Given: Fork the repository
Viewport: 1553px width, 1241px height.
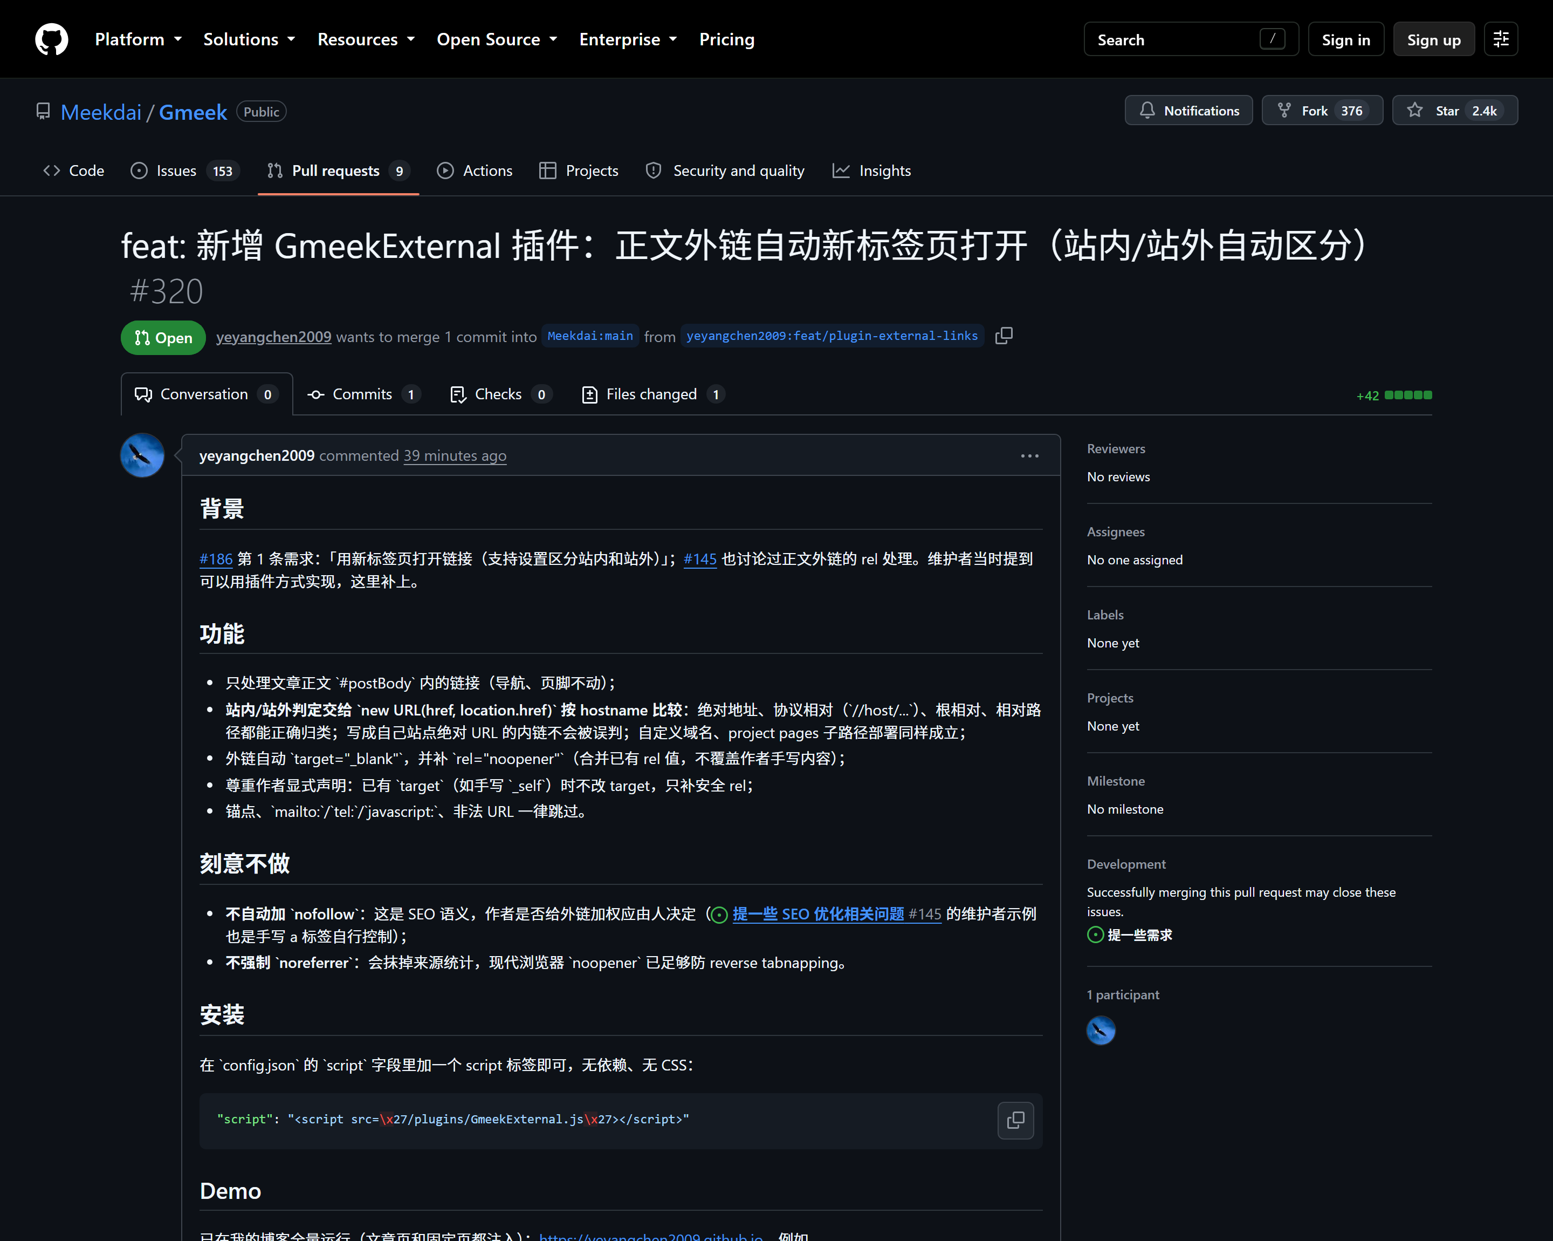Looking at the screenshot, I should pyautogui.click(x=1322, y=110).
